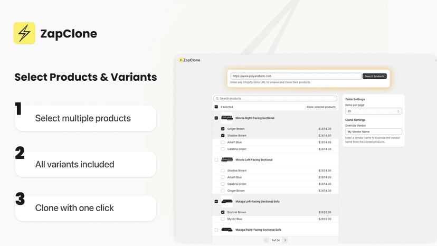Click Clone selected products button
The width and height of the screenshot is (437, 246).
[321, 107]
